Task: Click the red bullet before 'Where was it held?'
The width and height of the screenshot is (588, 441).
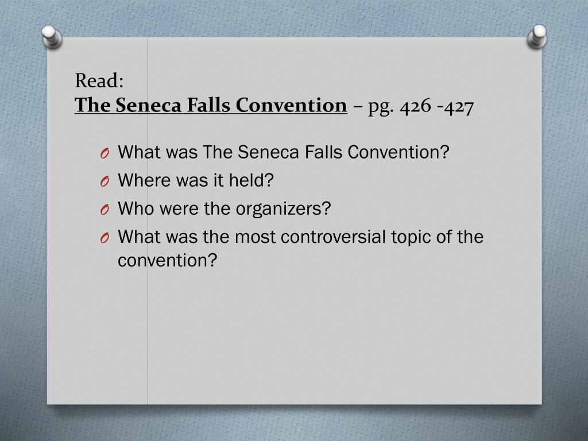Action: point(105,181)
